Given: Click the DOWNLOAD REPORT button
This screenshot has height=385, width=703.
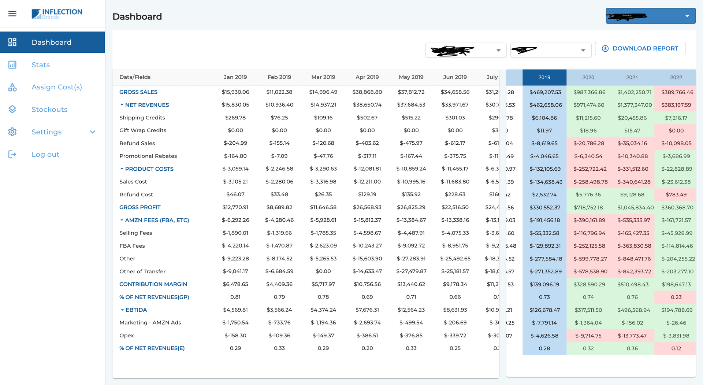Looking at the screenshot, I should pos(640,48).
